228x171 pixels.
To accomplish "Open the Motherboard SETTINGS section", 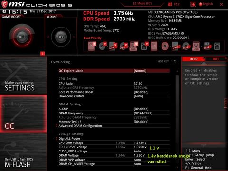I will point(23,76).
